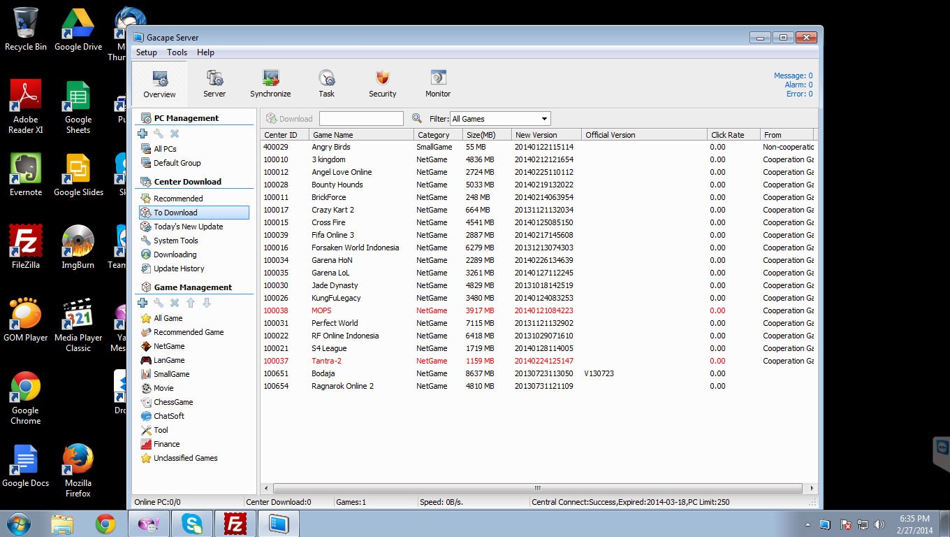The image size is (950, 537).
Task: Open the Setup menu
Action: [x=147, y=52]
